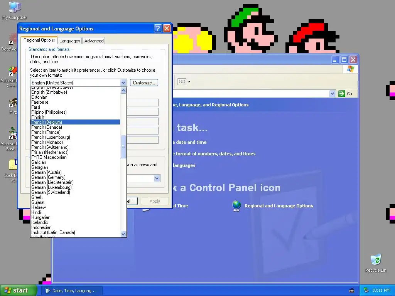The width and height of the screenshot is (395, 296).
Task: Collapse the English (United States) combo box
Action: pos(123,83)
